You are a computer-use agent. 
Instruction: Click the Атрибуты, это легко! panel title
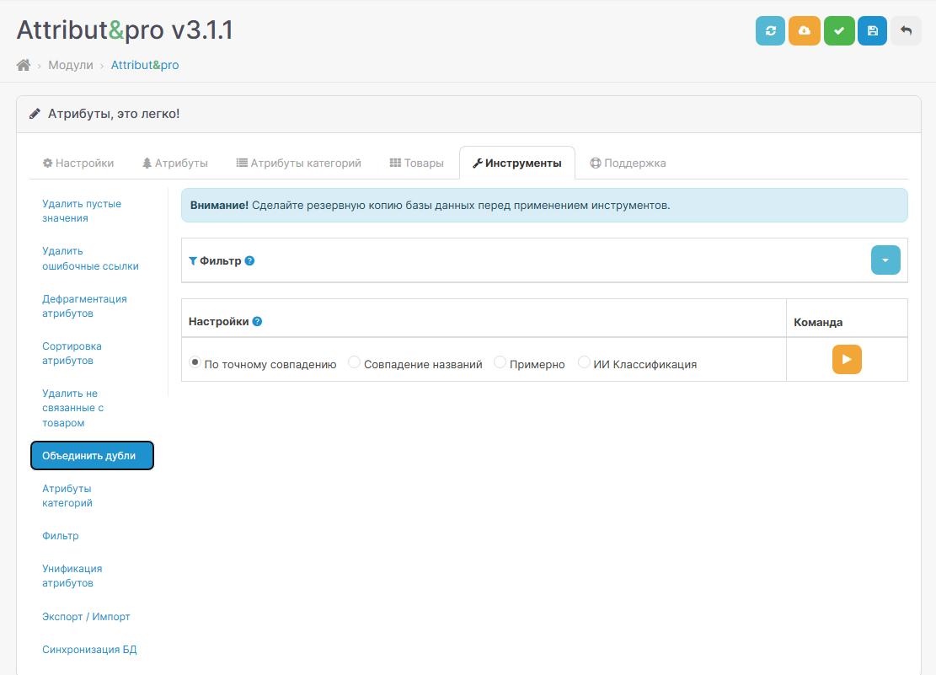(114, 114)
